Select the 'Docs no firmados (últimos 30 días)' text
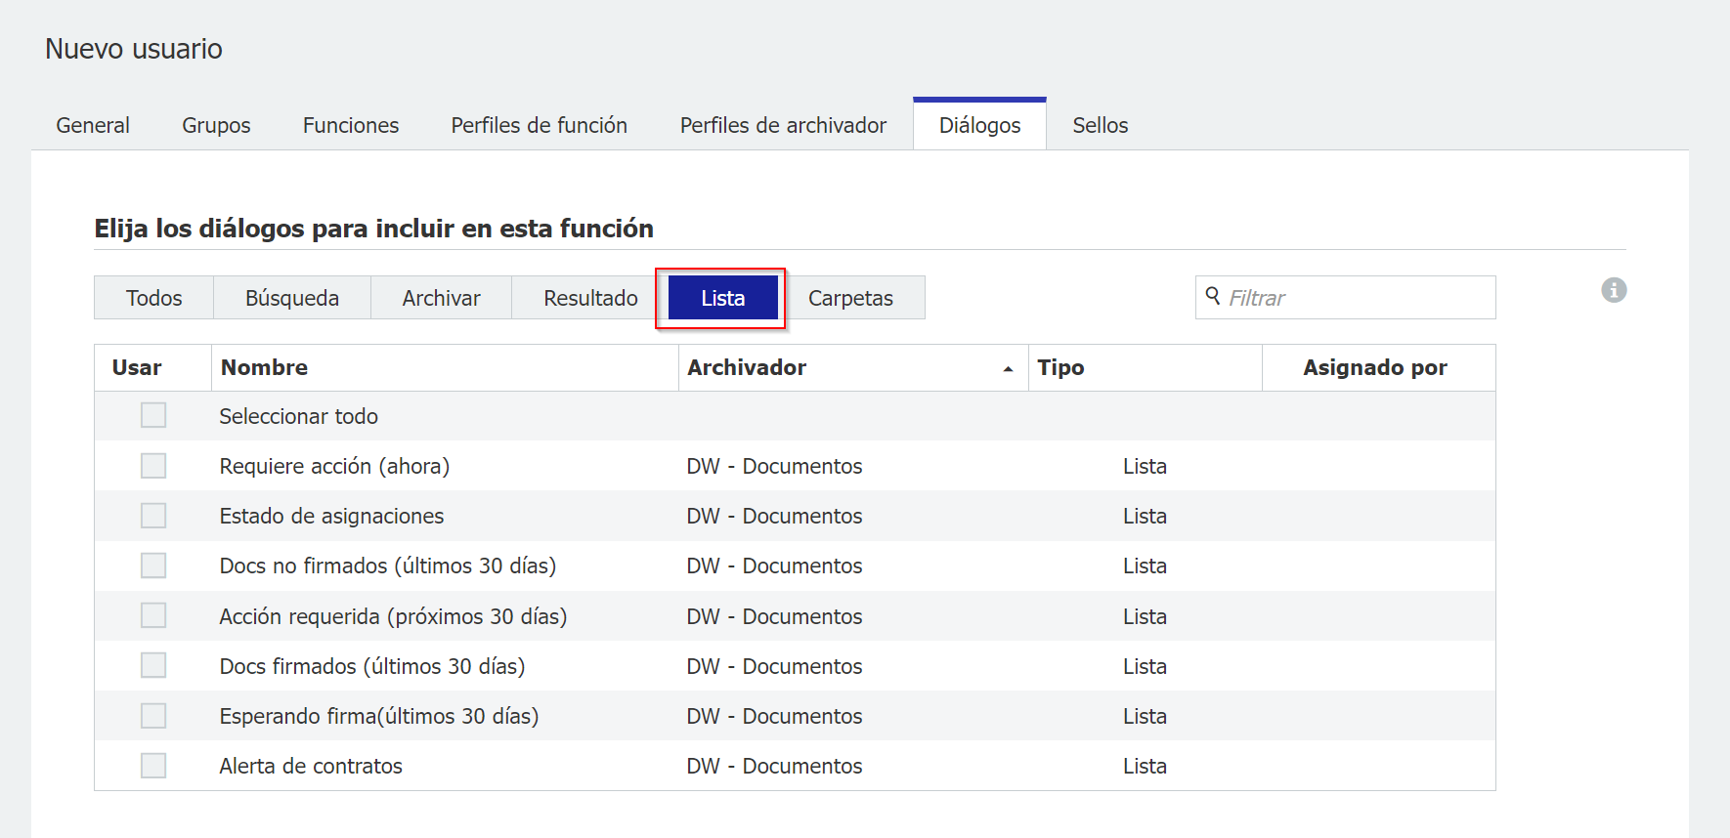 tap(387, 566)
